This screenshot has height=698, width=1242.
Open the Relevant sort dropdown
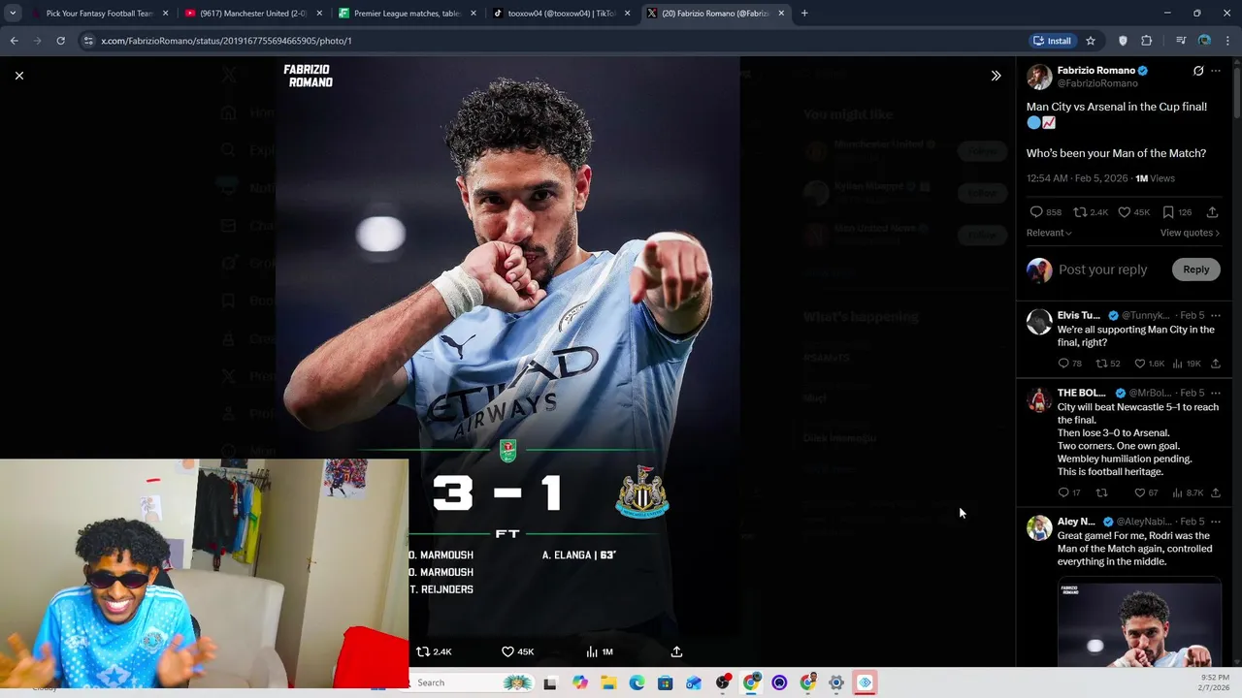1049,233
